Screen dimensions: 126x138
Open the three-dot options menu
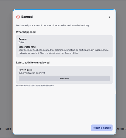click(109, 17)
